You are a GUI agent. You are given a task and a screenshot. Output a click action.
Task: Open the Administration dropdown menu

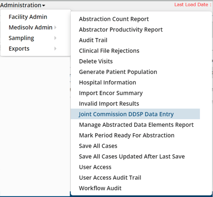22,5
